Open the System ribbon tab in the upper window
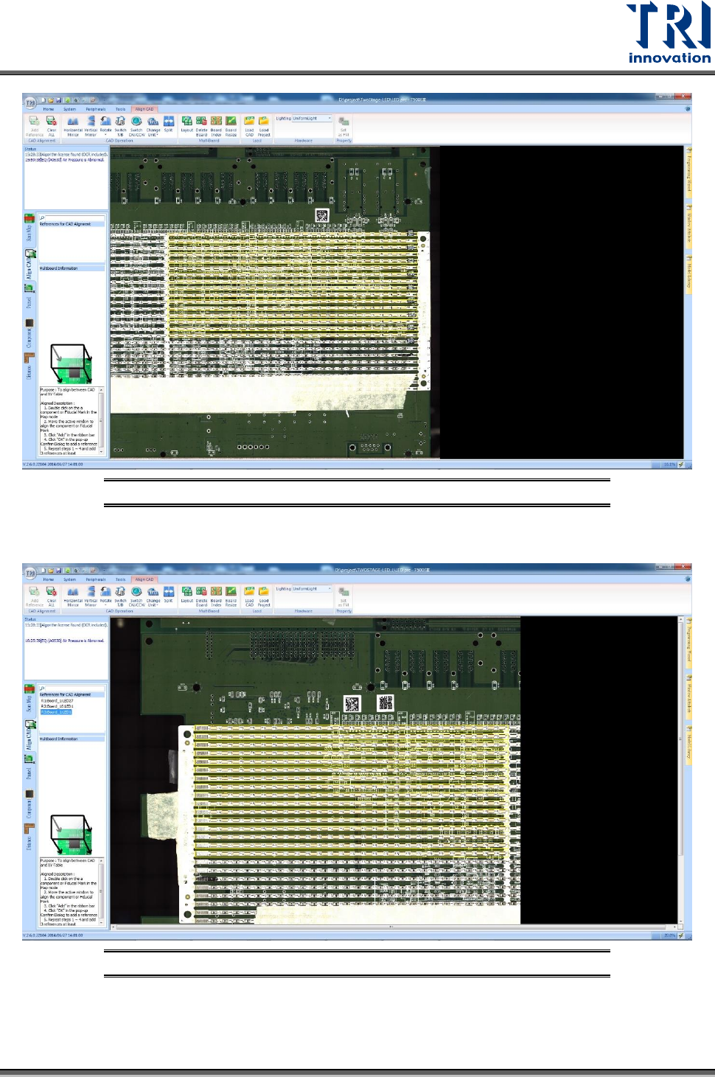715x1077 pixels. tap(69, 109)
